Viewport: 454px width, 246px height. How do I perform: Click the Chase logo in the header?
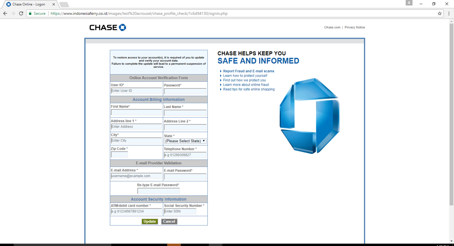tap(108, 27)
